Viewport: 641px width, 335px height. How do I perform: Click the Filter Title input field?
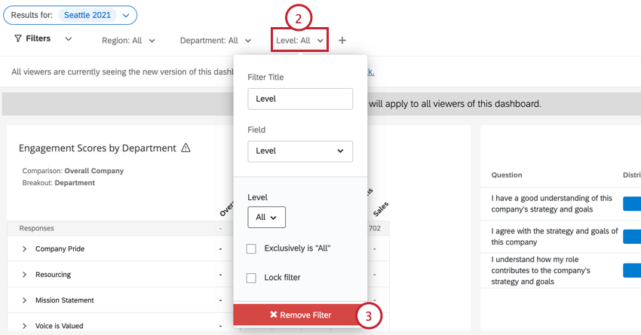tap(300, 99)
